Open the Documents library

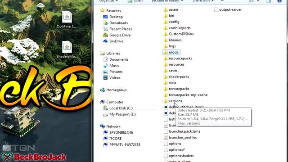coord(116,59)
